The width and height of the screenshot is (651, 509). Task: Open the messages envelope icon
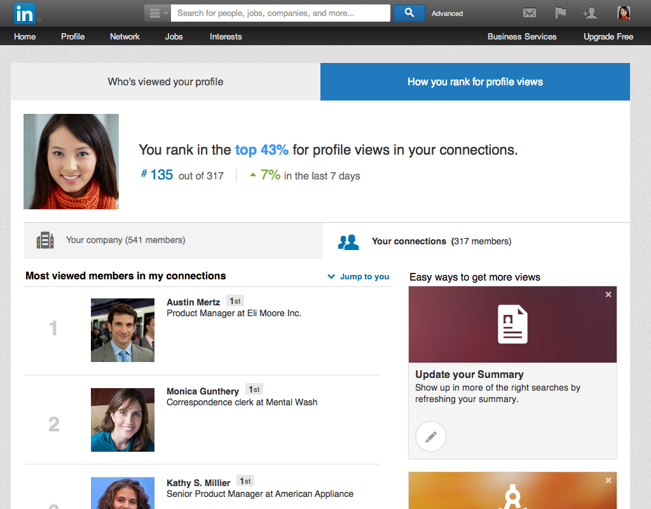point(529,13)
